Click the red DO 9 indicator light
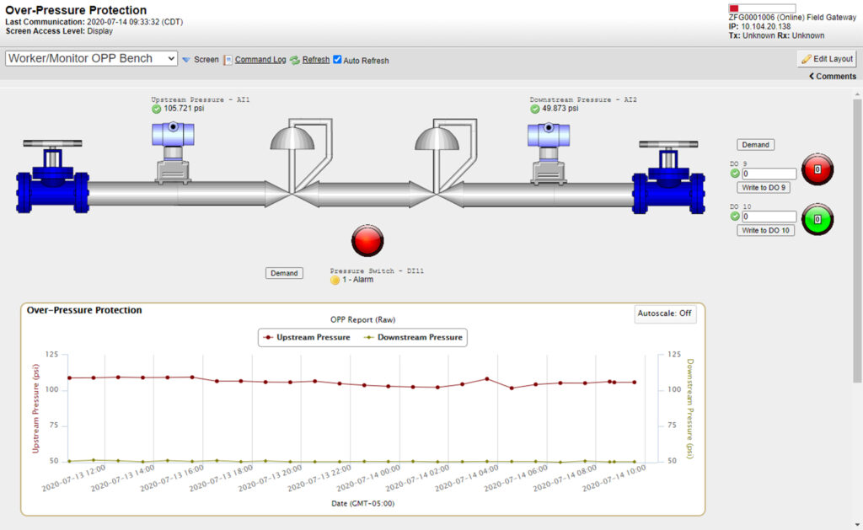The image size is (863, 530). point(817,169)
